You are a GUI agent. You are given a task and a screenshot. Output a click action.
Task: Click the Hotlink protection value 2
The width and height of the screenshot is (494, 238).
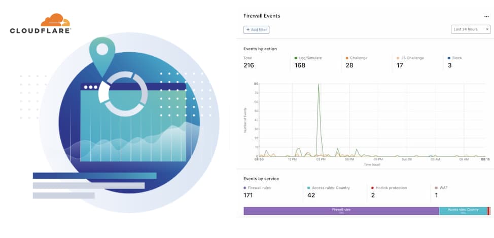coord(373,195)
